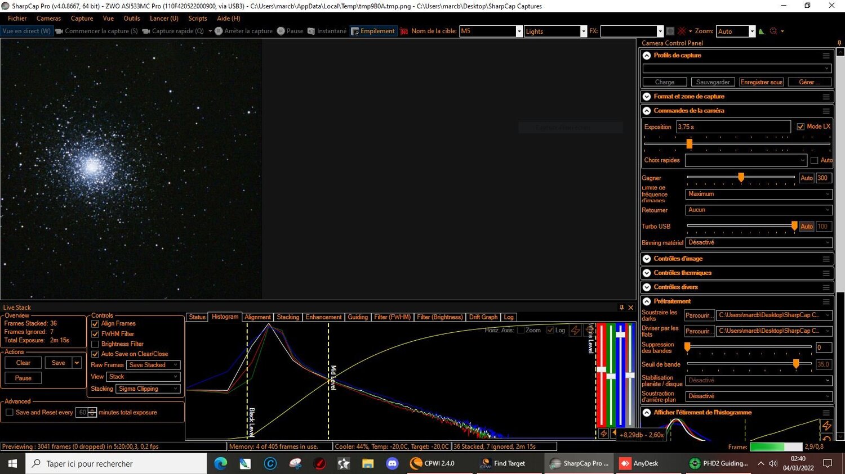The image size is (845, 474).
Task: Open File Explorer from taskbar
Action: 368,463
